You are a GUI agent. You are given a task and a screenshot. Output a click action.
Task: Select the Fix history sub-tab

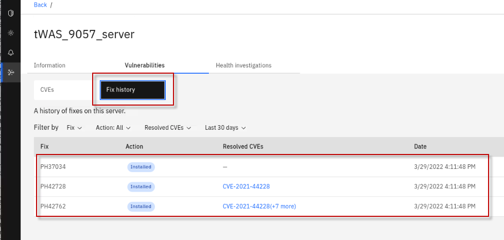(x=132, y=90)
